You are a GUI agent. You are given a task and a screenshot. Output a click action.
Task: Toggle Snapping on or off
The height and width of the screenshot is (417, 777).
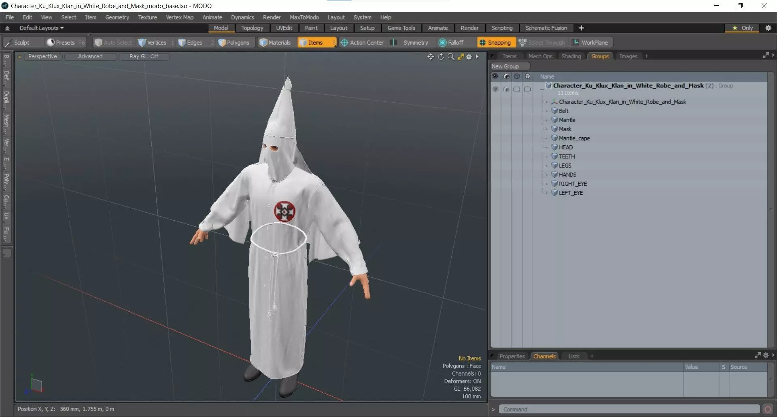pos(495,43)
